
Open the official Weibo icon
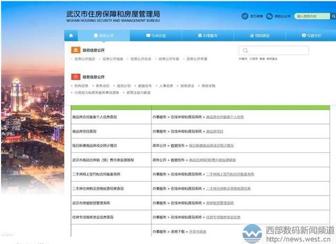pos(245,16)
